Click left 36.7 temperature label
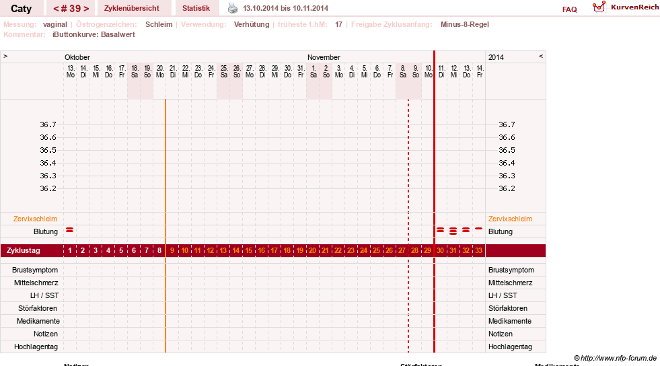Screen dimensions: 660x366 tap(48, 124)
